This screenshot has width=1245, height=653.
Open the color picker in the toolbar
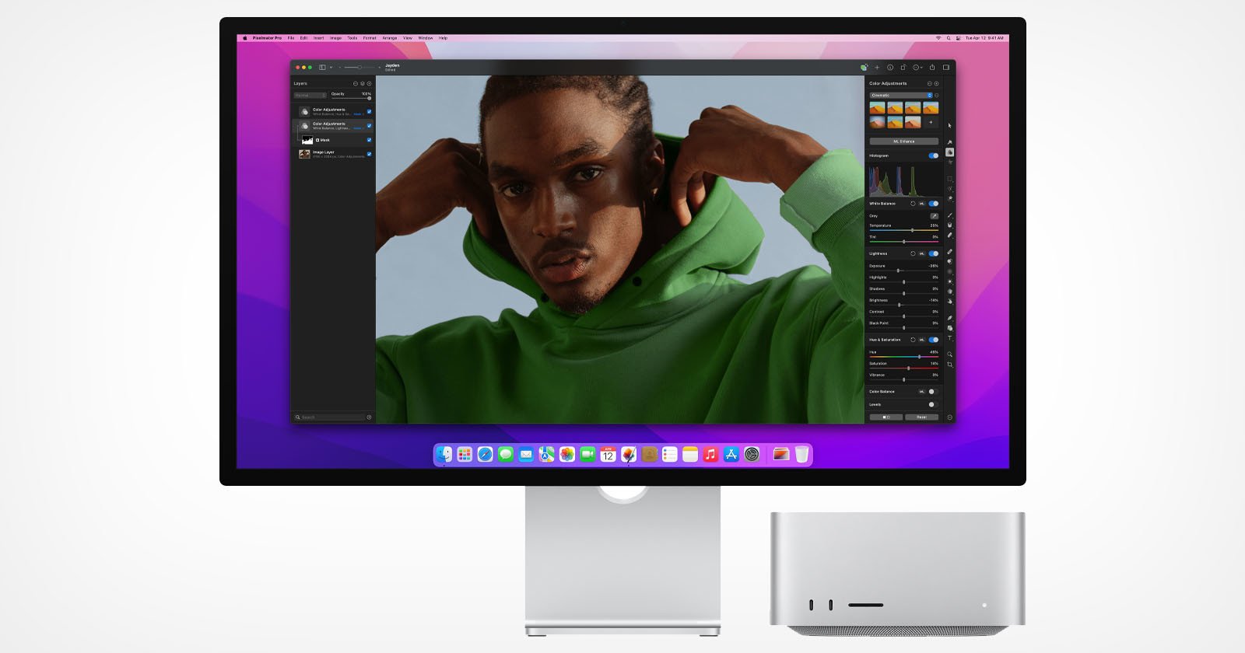tap(864, 68)
